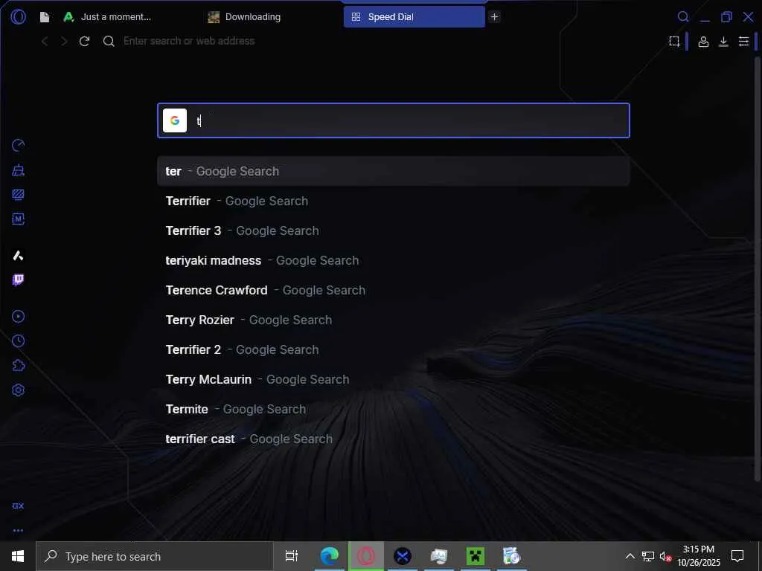762x571 pixels.
Task: Choose the 'Terence Crawford' suggestion
Action: tap(394, 291)
